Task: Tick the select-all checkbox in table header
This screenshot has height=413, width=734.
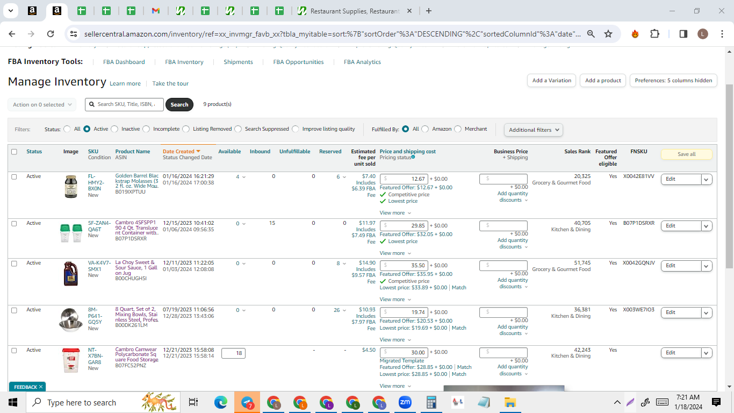Action: point(14,152)
